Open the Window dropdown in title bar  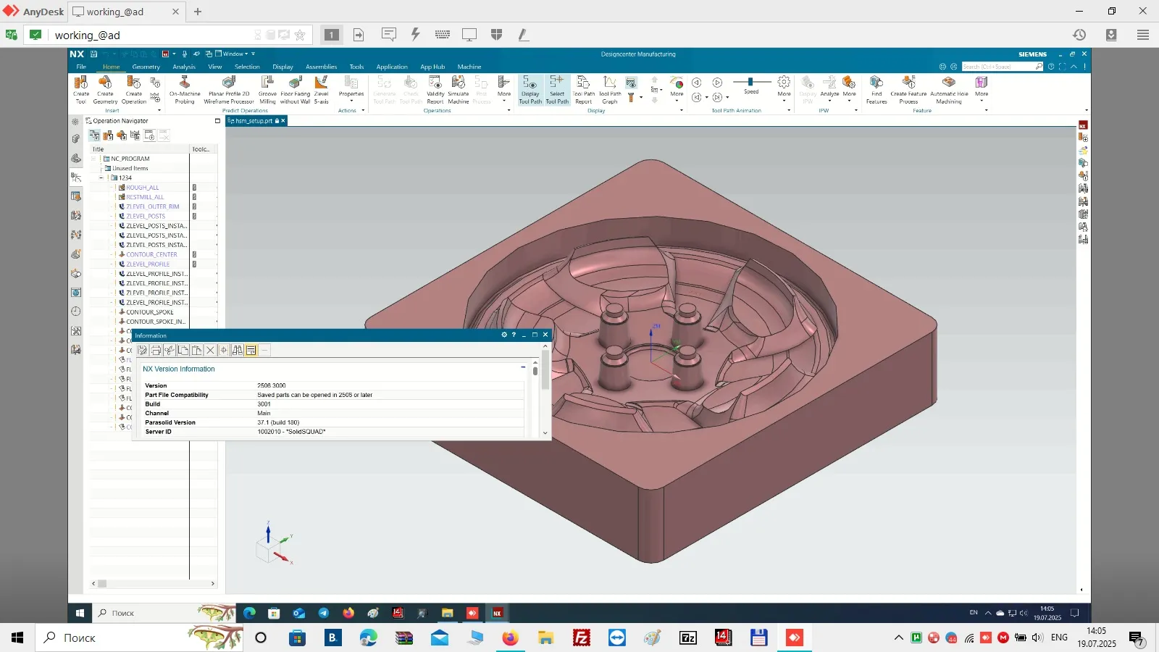point(235,54)
